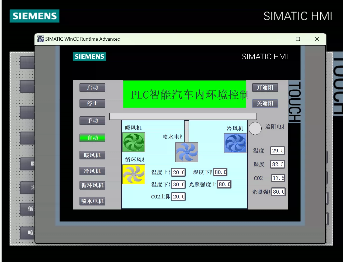The image size is (343, 262).
Task: Click the 喷水电机 spray motor button
Action: [x=92, y=201]
